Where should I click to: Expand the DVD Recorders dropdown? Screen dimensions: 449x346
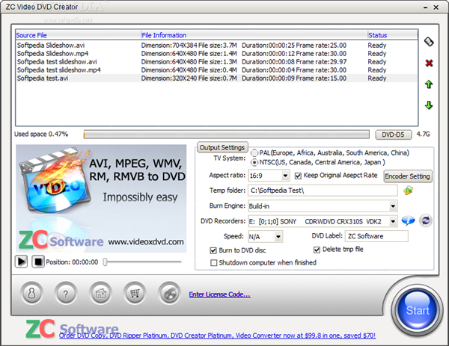[x=393, y=221]
